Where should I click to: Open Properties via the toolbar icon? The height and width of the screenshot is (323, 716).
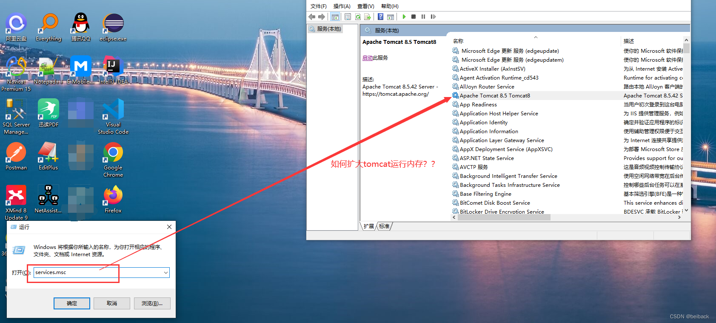coord(348,17)
